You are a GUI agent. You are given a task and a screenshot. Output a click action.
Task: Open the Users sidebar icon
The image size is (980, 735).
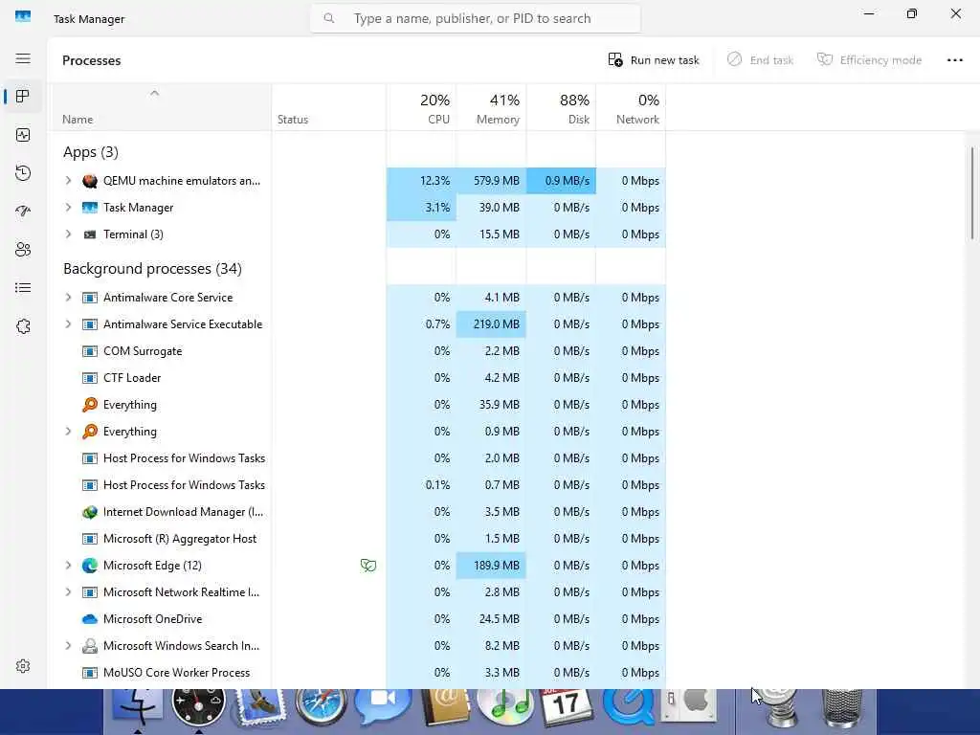[x=23, y=250]
